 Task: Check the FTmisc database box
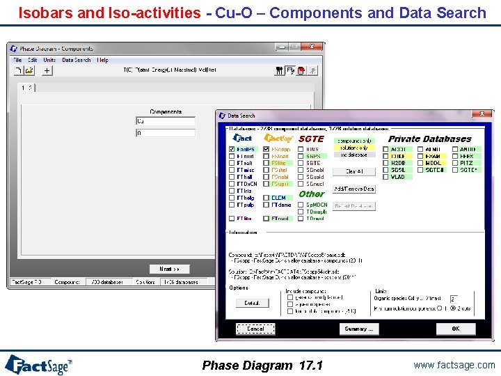[232, 170]
